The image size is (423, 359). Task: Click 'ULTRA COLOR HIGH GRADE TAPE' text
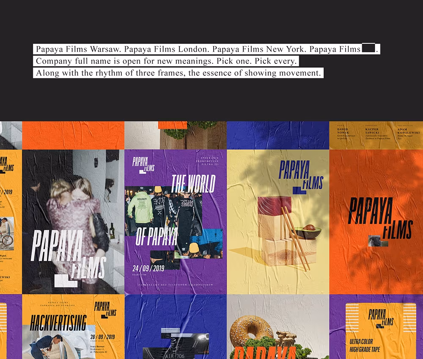pos(365,345)
